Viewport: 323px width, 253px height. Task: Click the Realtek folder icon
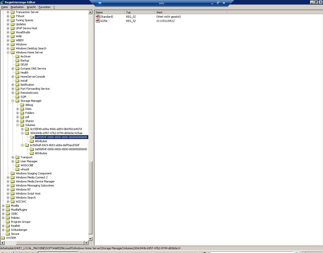pyautogui.click(x=8, y=226)
